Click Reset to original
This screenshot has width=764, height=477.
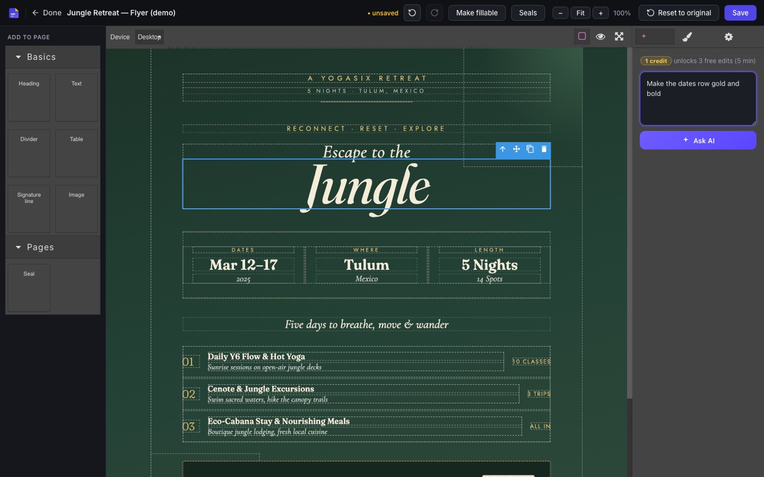[679, 13]
